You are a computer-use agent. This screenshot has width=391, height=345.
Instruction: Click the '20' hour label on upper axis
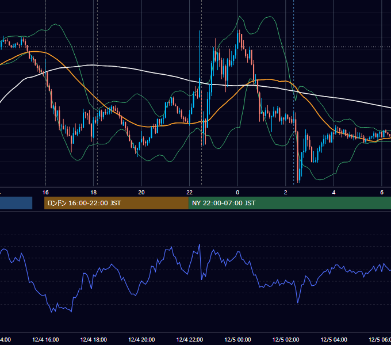141,192
